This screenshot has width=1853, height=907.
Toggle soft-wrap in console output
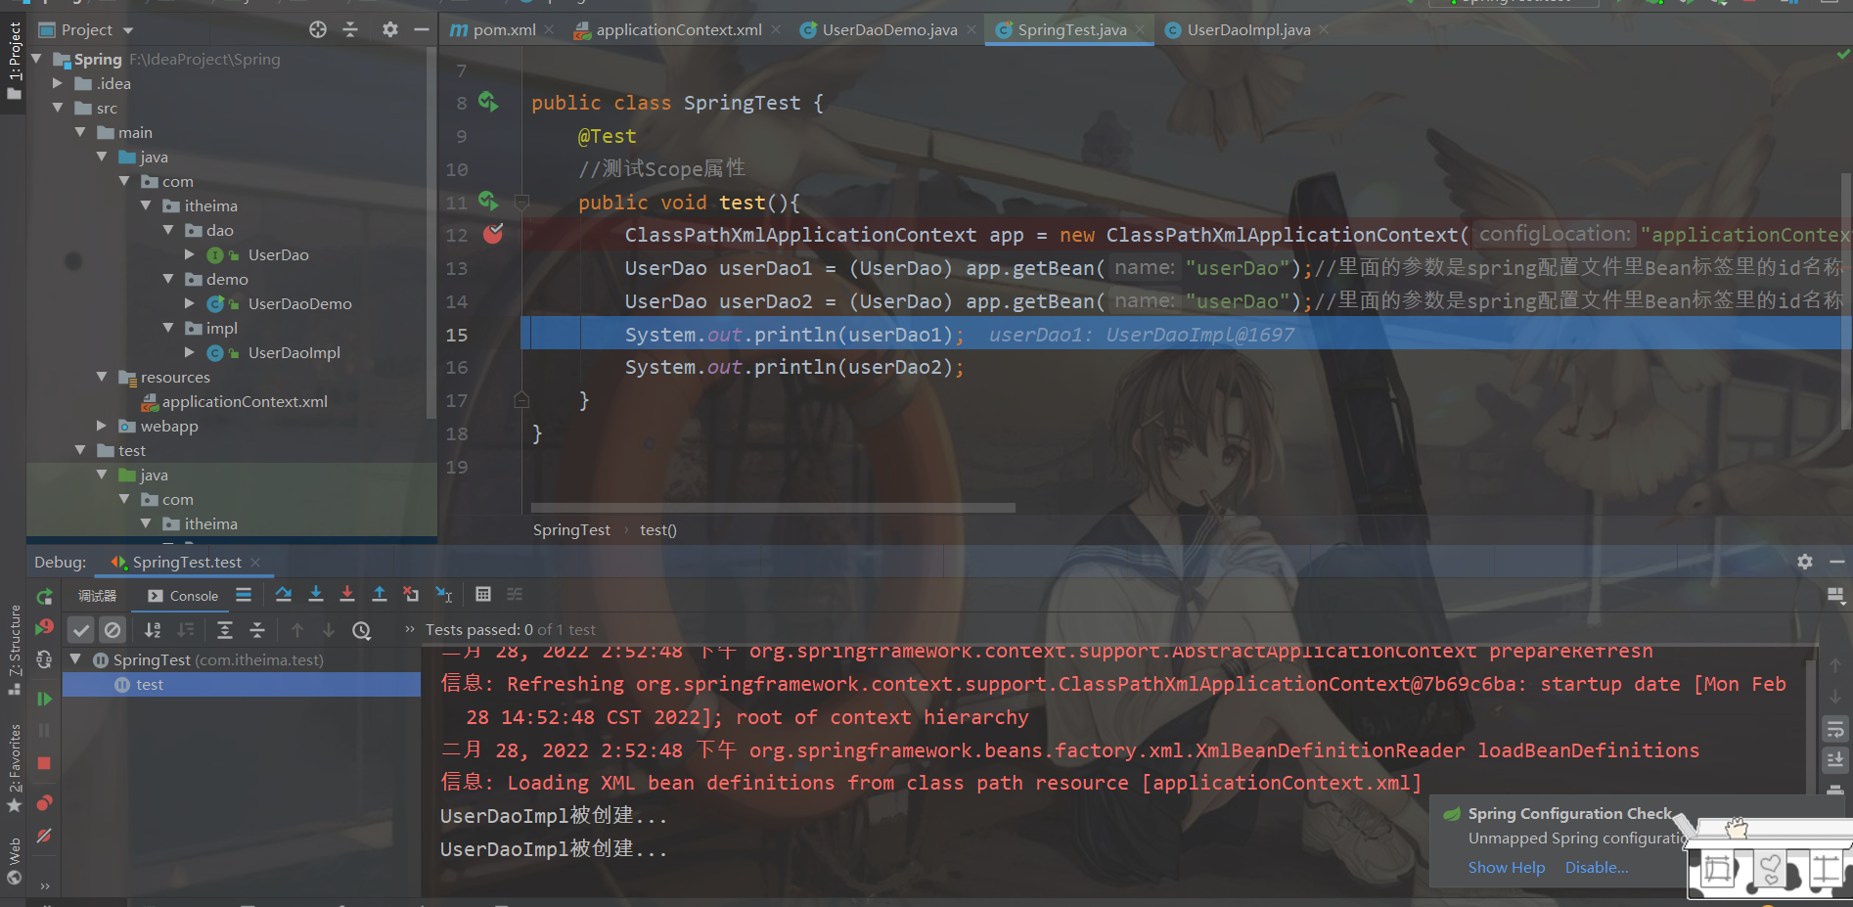[x=1835, y=730]
